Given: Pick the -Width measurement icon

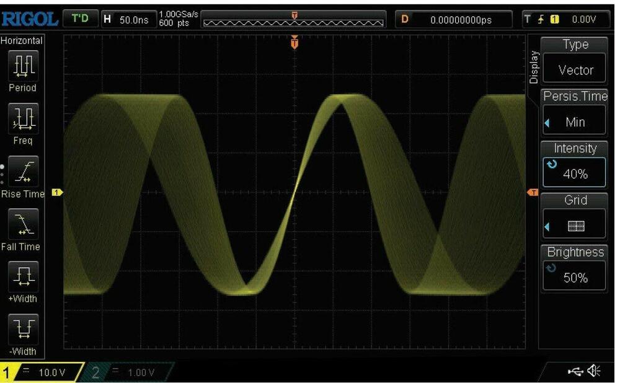Looking at the screenshot, I should pyautogui.click(x=22, y=328).
